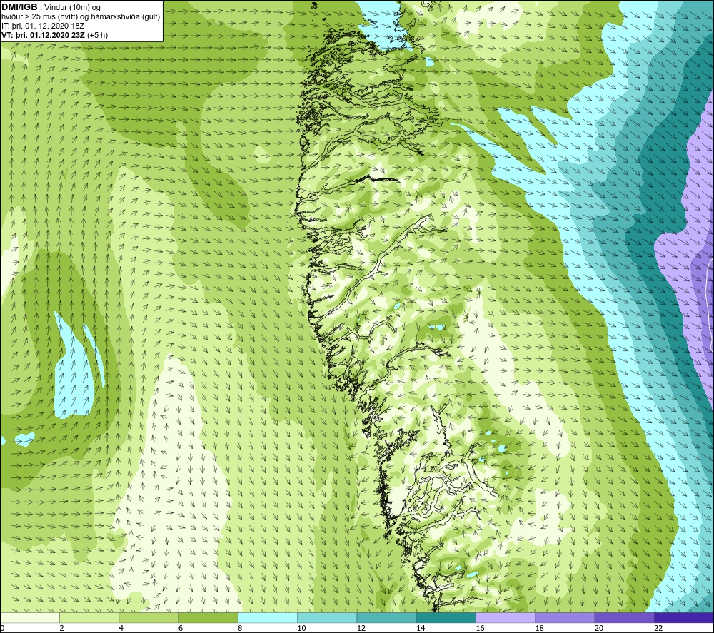
Task: Click the 'VT: þri. 01.12.2020 23Z' line
Action: click(44, 35)
